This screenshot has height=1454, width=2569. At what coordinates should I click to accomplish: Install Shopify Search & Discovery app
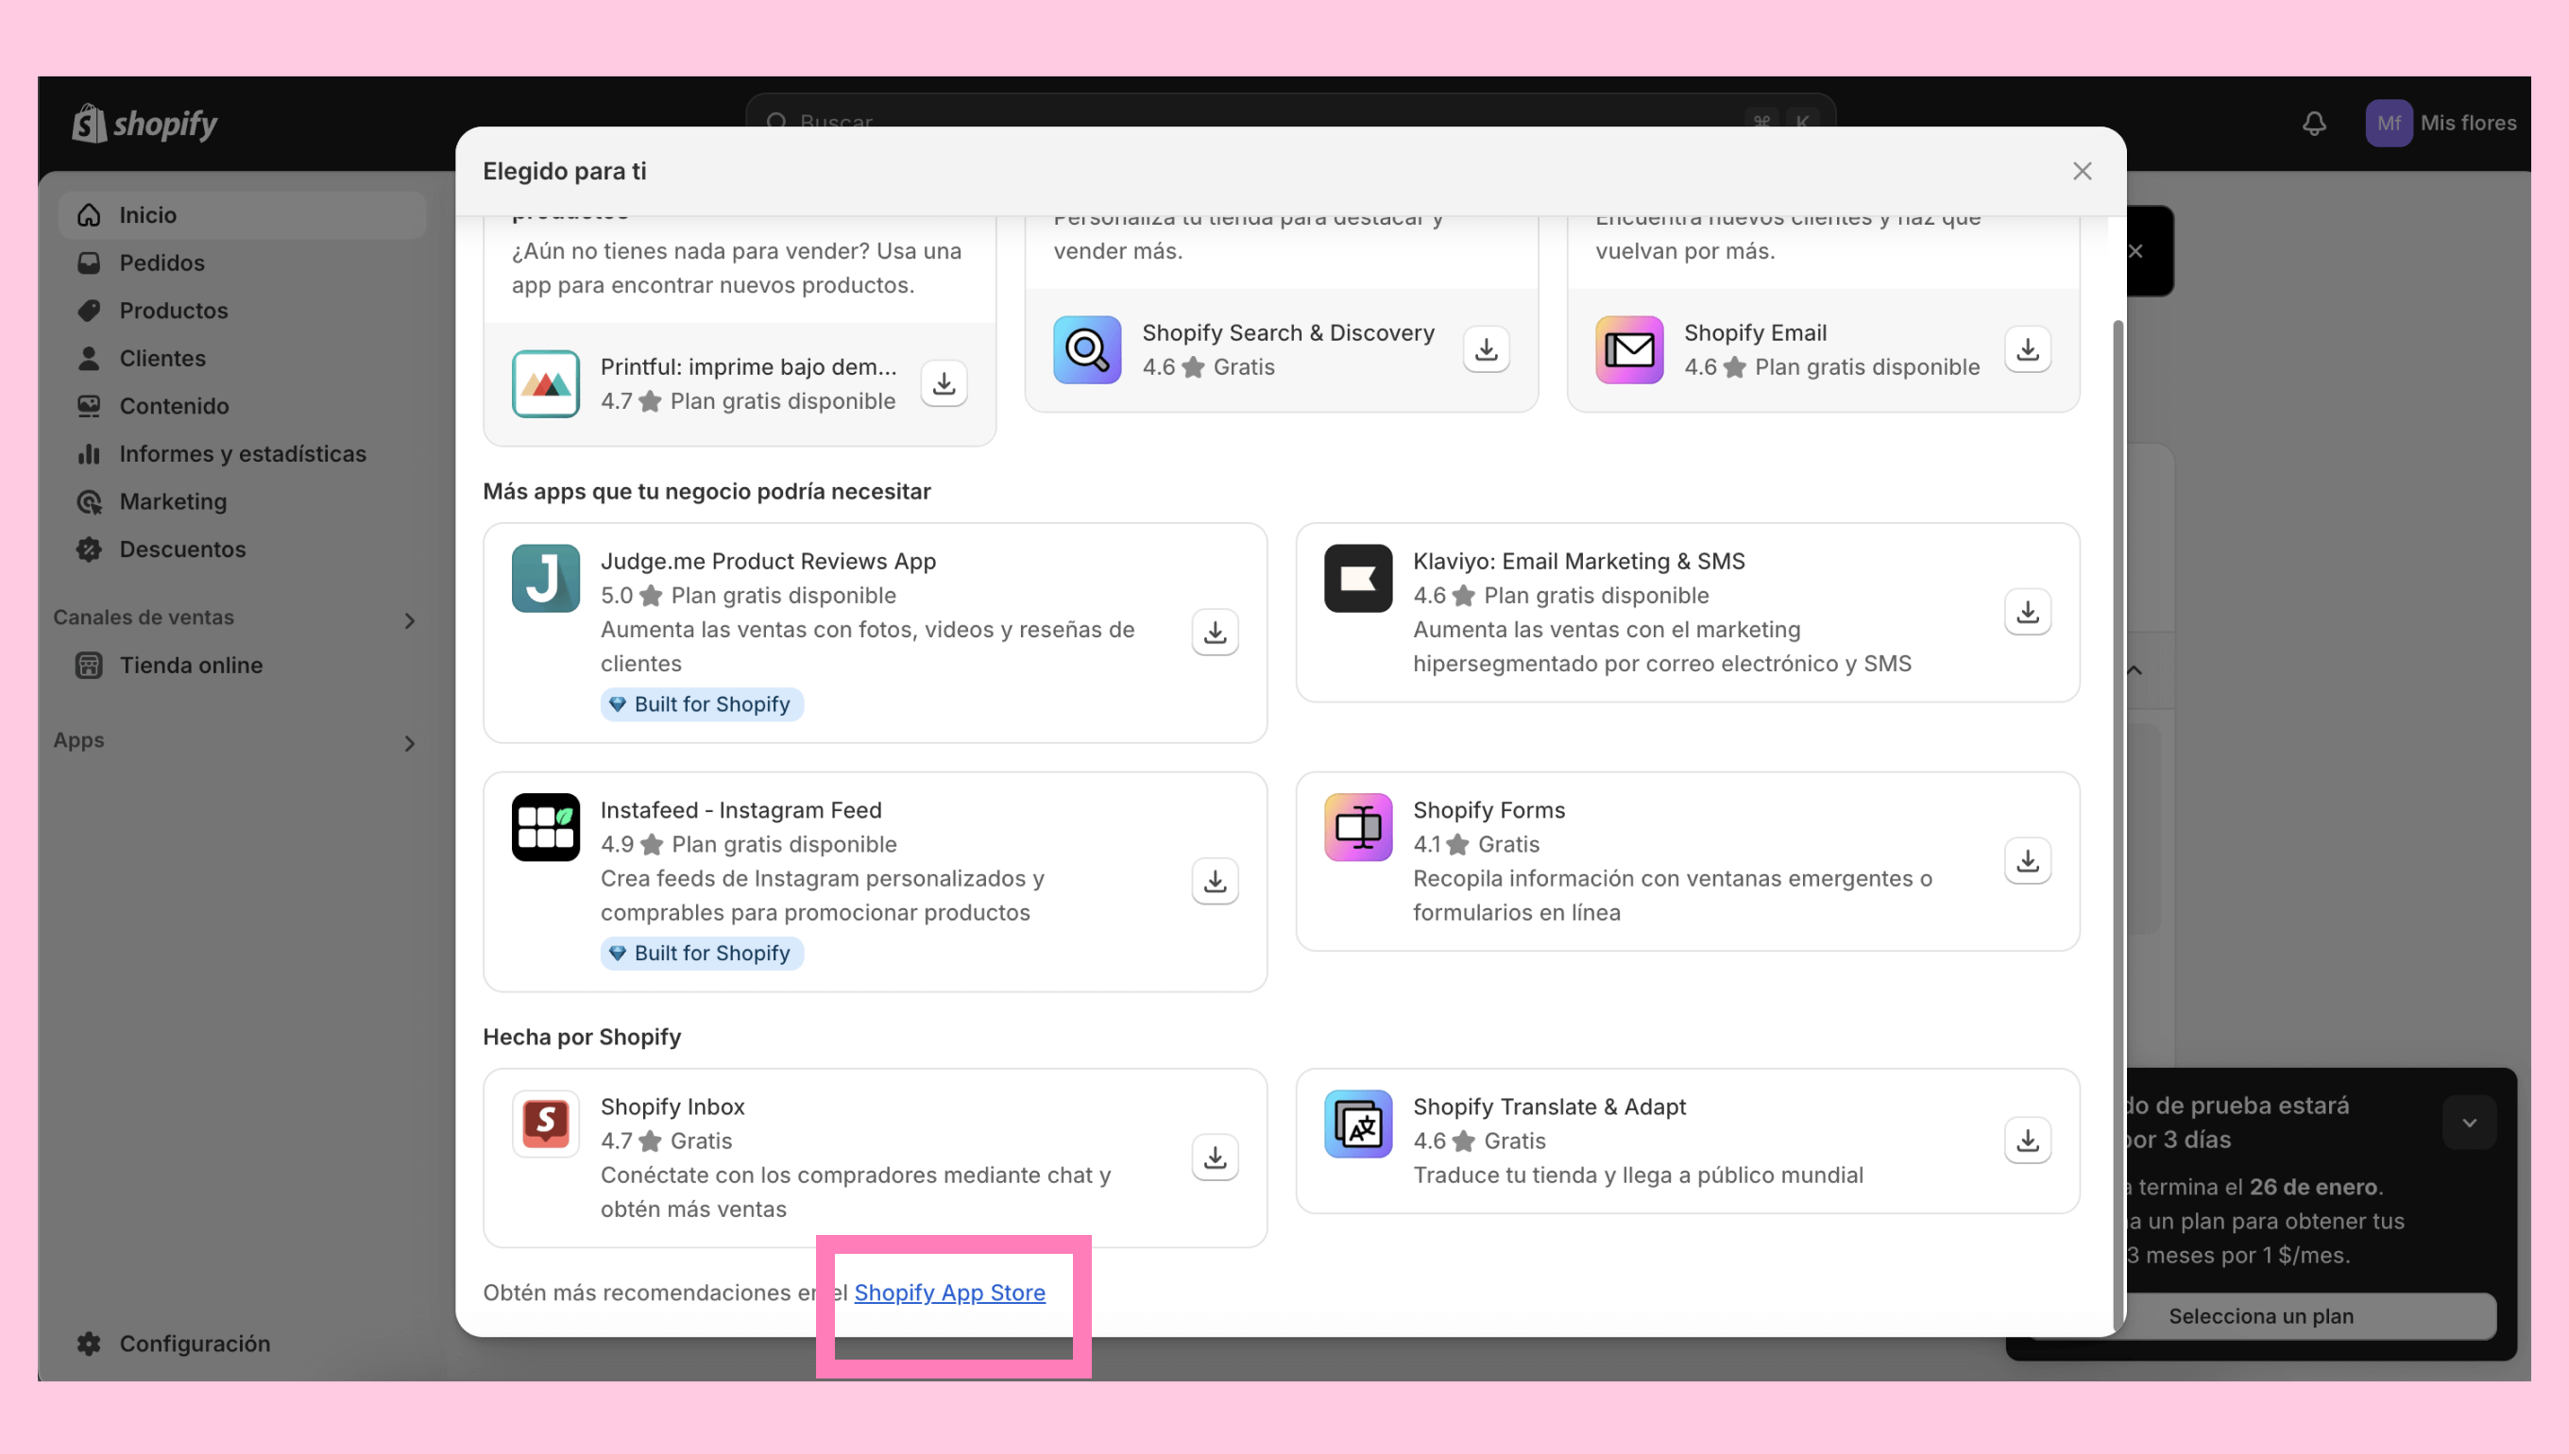pyautogui.click(x=1486, y=349)
